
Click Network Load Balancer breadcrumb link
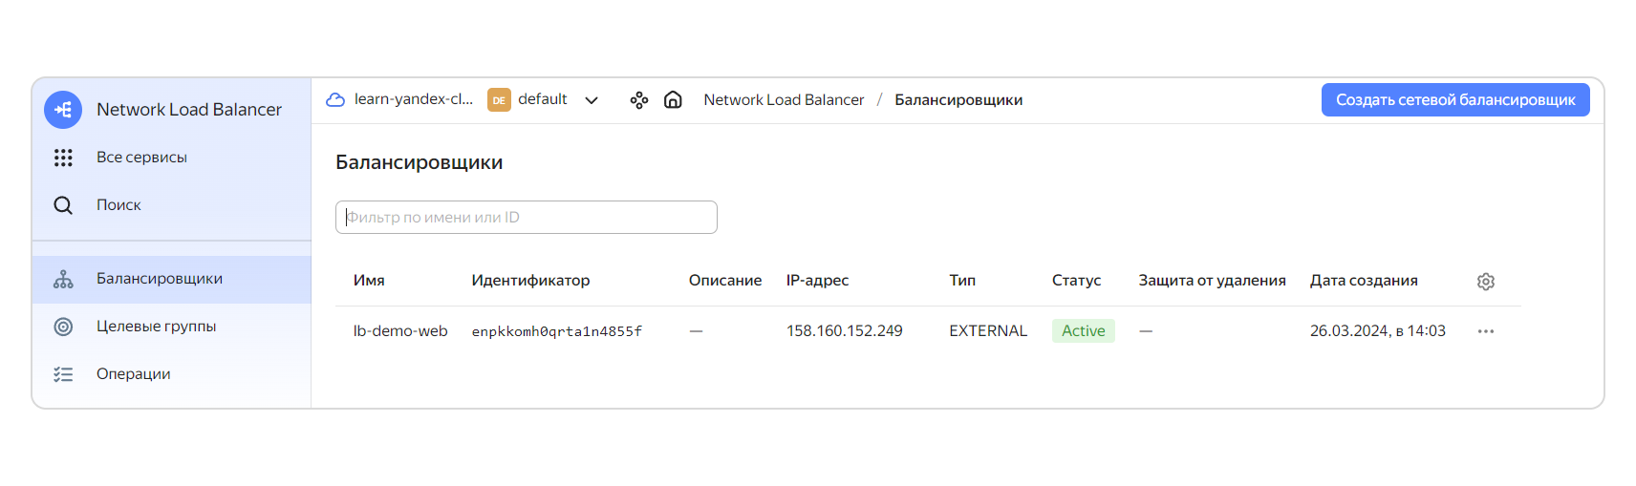click(x=784, y=100)
